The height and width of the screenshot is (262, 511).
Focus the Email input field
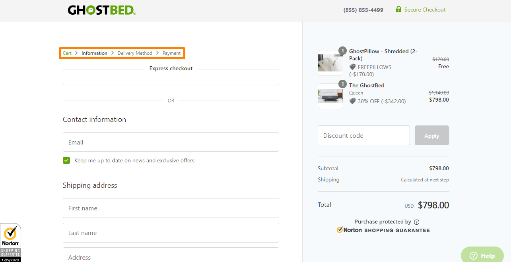[x=171, y=142]
